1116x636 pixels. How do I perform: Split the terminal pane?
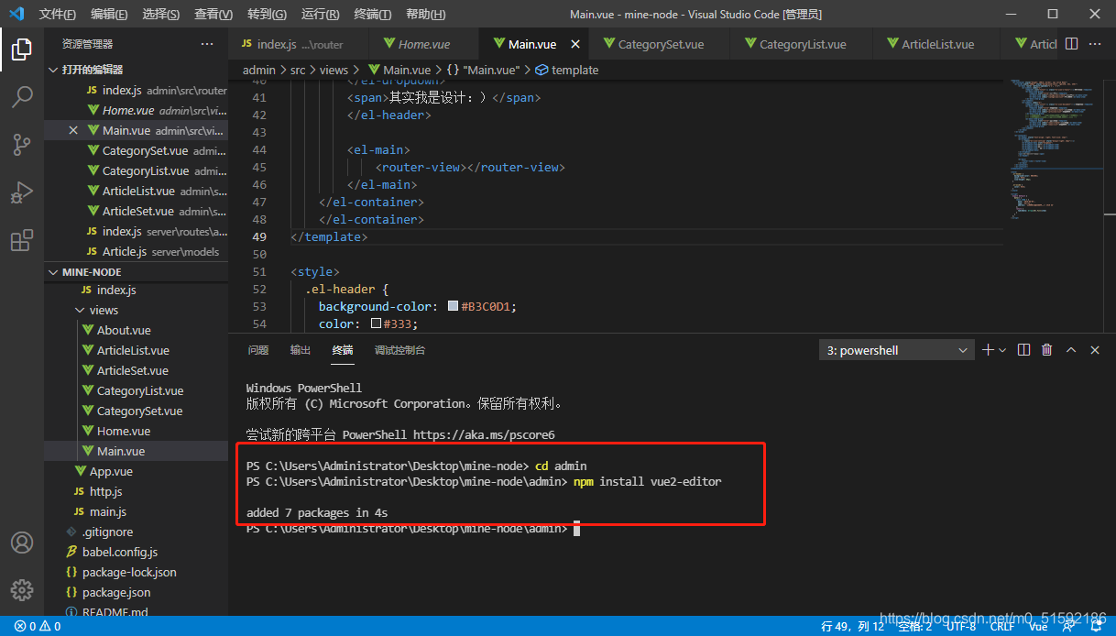1023,350
